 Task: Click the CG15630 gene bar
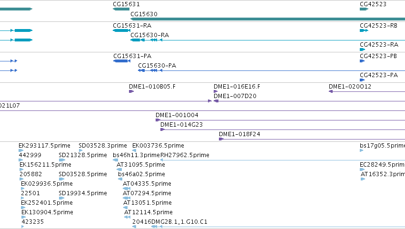(x=267, y=19)
